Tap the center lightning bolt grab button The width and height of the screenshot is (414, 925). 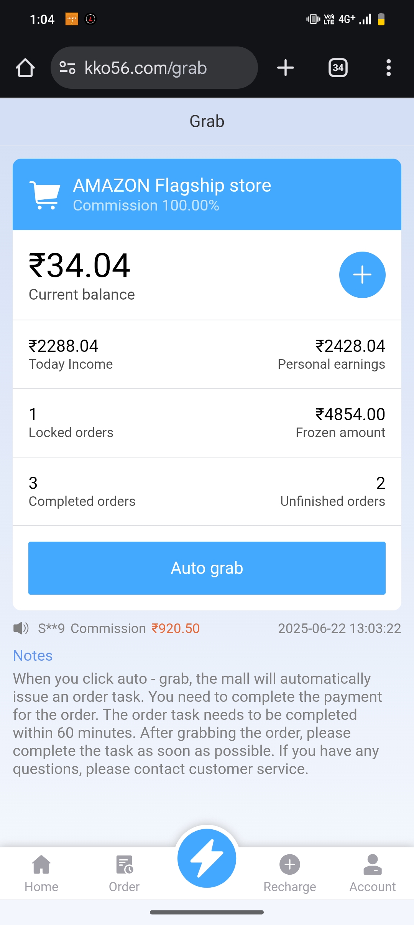(x=207, y=858)
